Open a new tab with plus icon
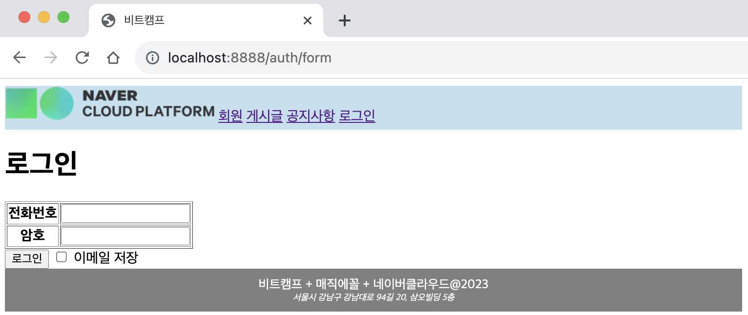 tap(345, 20)
